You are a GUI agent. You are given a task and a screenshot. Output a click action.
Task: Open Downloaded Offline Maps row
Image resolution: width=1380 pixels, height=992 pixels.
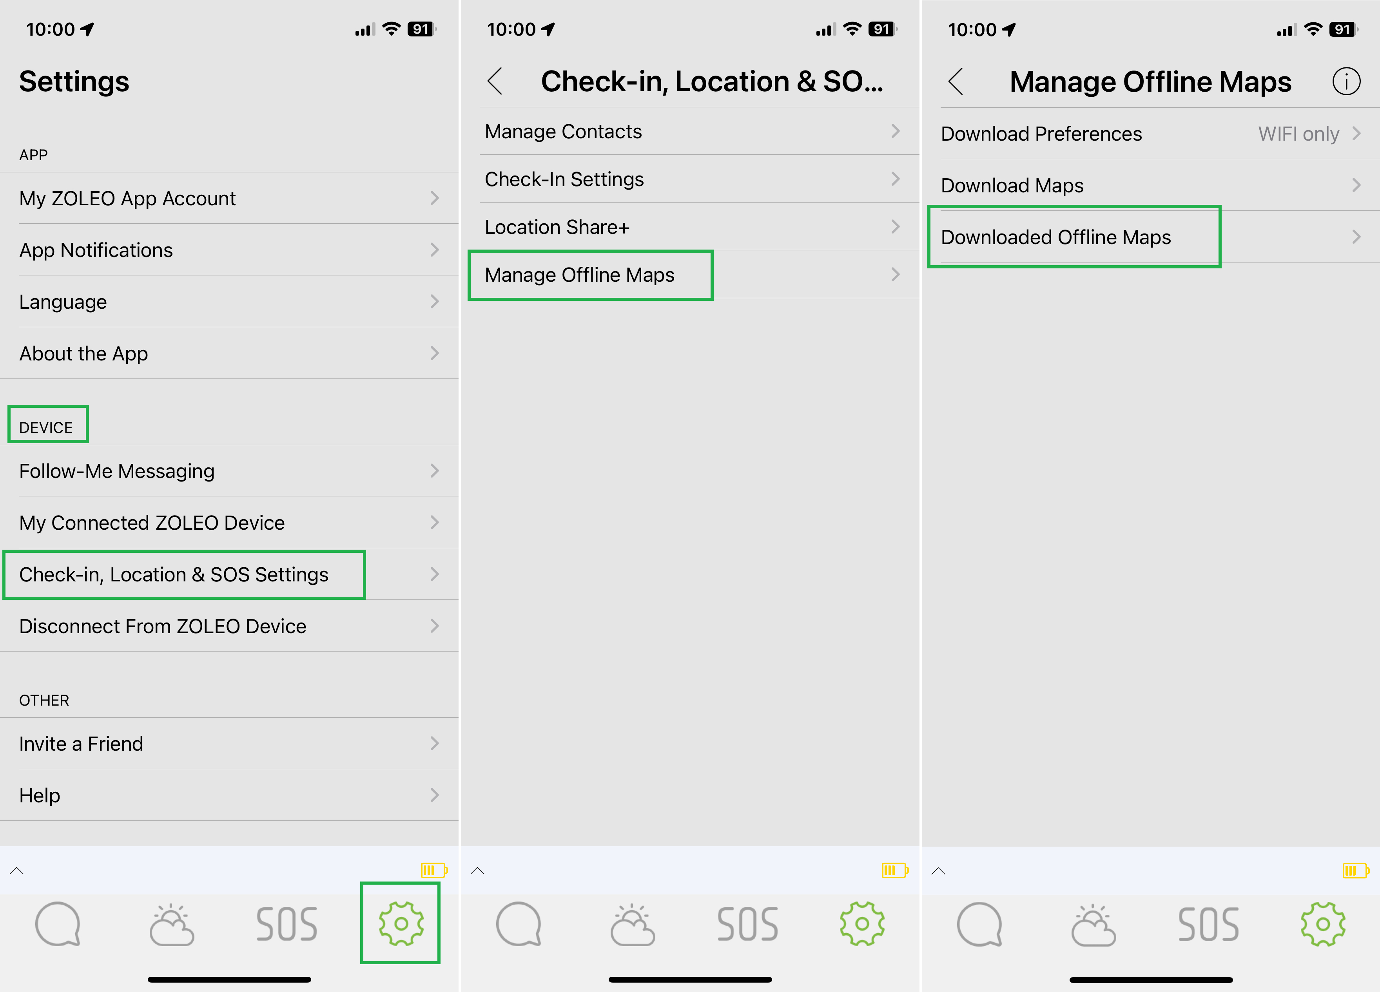[x=1151, y=237]
